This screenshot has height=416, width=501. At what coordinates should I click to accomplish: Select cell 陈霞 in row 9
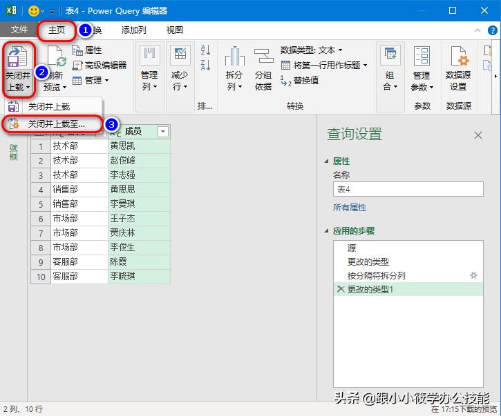[140, 262]
